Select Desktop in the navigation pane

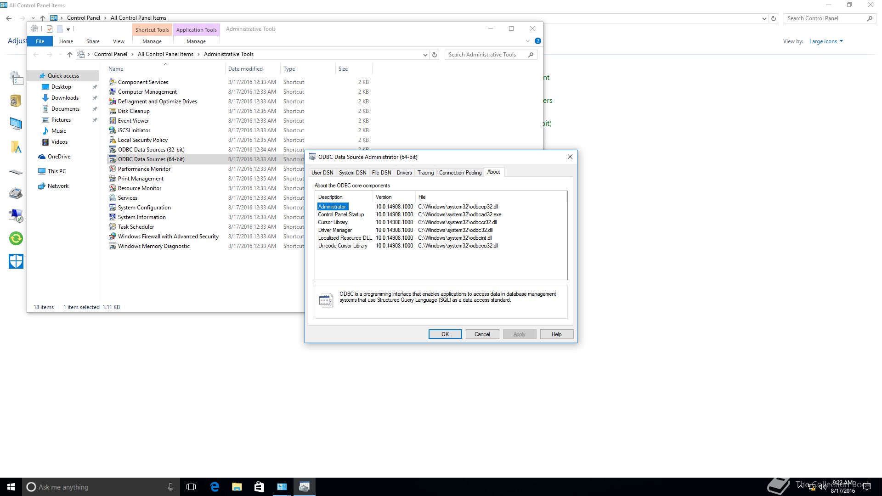click(61, 87)
